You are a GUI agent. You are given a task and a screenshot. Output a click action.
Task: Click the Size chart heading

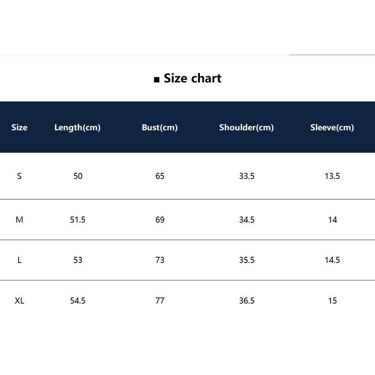(x=193, y=78)
